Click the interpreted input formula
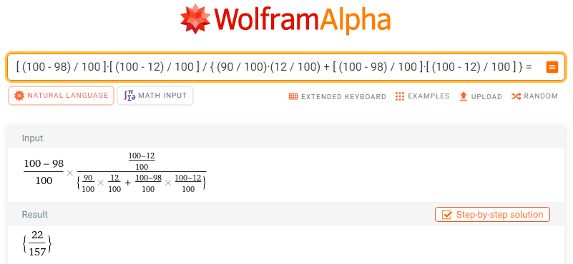 click(x=114, y=172)
